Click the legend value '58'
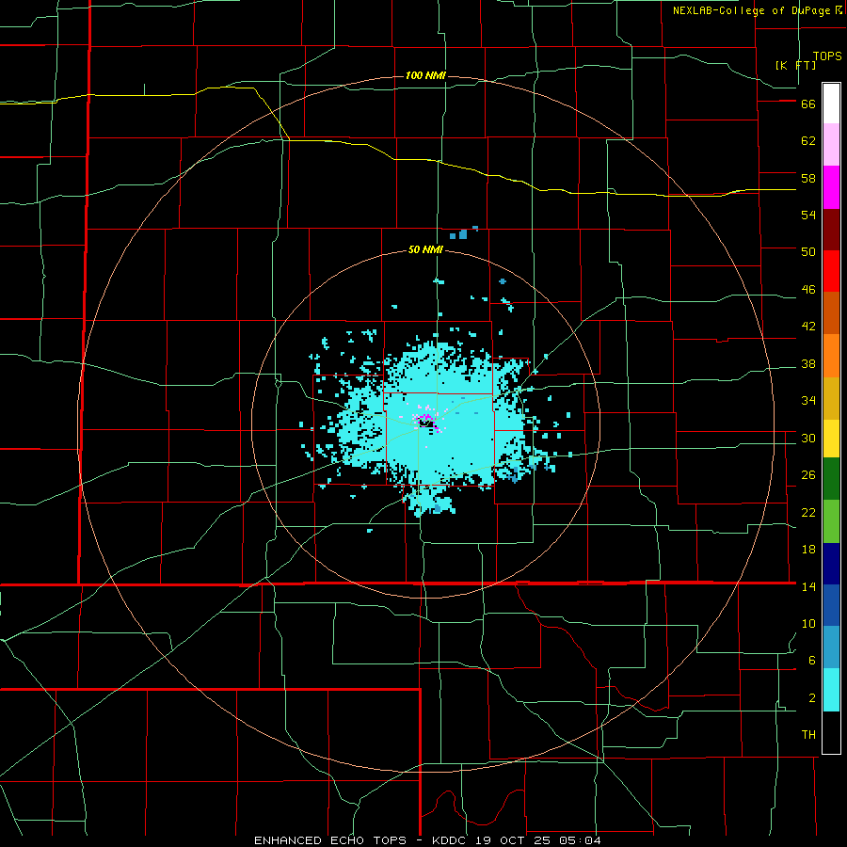This screenshot has width=847, height=847. click(808, 178)
